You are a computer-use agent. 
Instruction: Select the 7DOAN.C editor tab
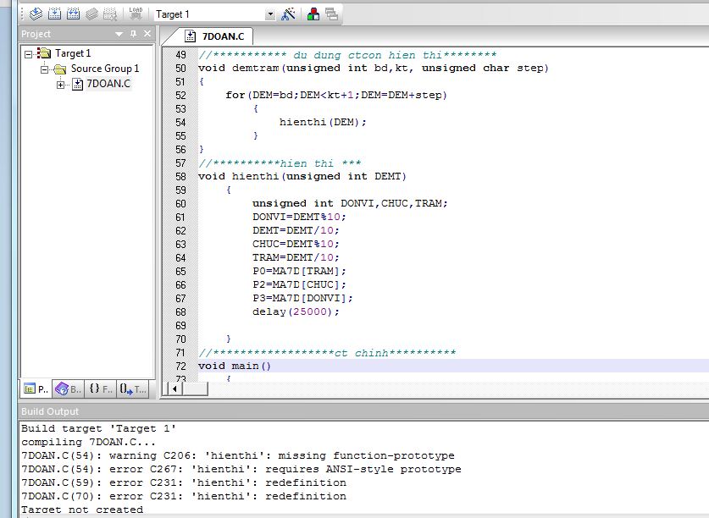click(x=215, y=36)
